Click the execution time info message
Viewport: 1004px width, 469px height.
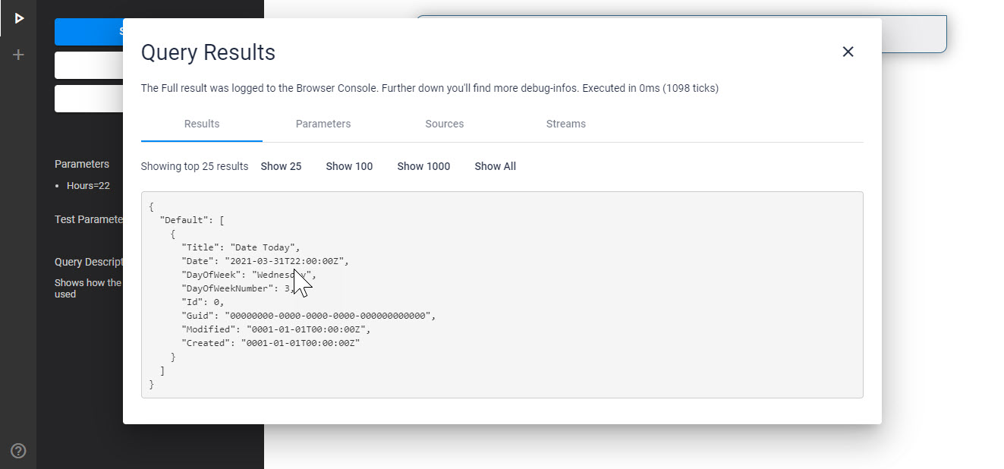(430, 88)
